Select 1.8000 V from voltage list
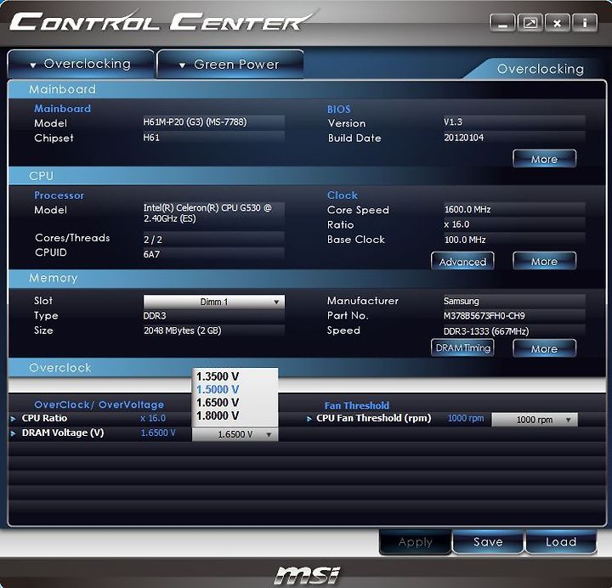This screenshot has width=612, height=588. [x=218, y=416]
